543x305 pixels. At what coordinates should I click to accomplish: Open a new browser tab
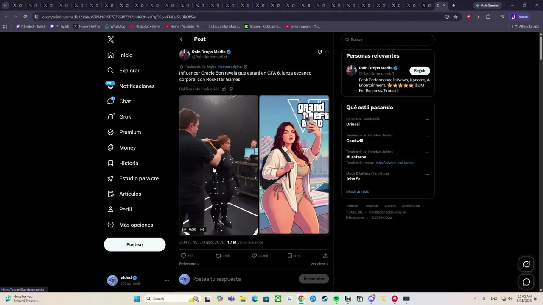[453, 6]
